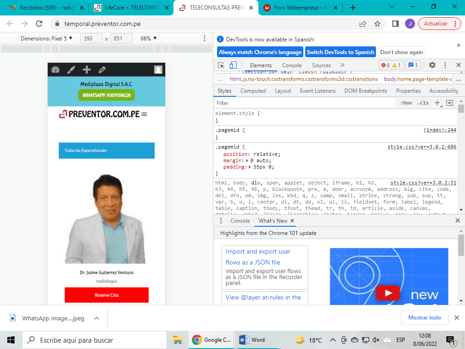Toggle the computed styles sidebar icon

click(450, 103)
